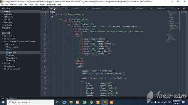This screenshot has width=188, height=105.
Task: Click line number 12 in the gutter
Action: [45, 39]
